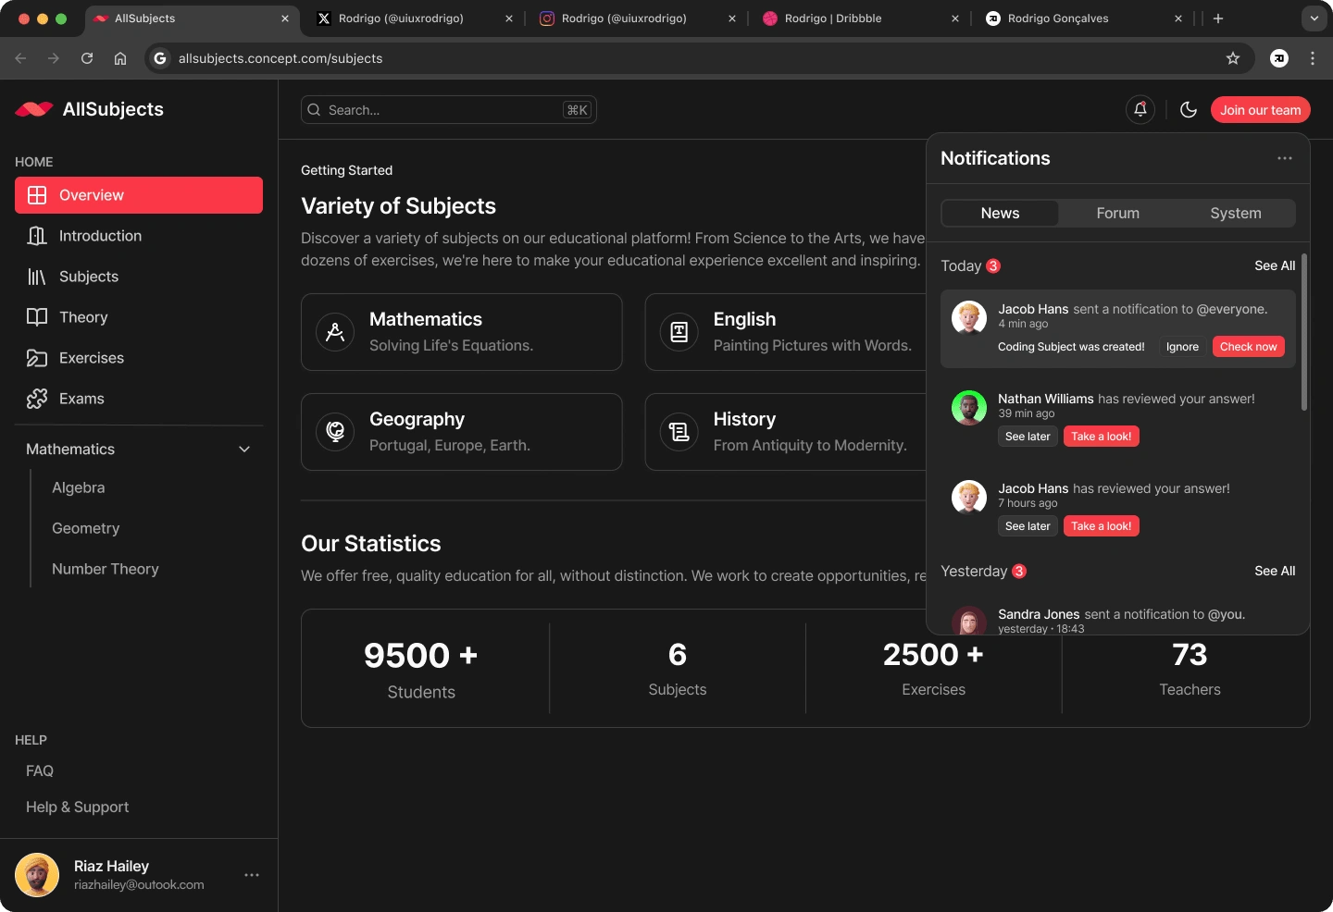Image resolution: width=1333 pixels, height=912 pixels.
Task: Open the tab list dropdown
Action: pyautogui.click(x=1314, y=18)
